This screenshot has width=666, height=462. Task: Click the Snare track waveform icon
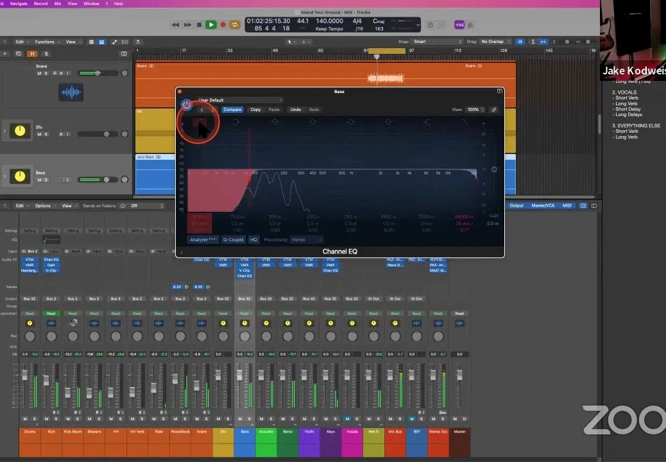click(71, 92)
